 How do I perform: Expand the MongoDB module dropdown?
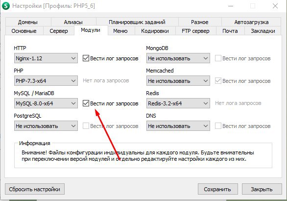(x=178, y=58)
